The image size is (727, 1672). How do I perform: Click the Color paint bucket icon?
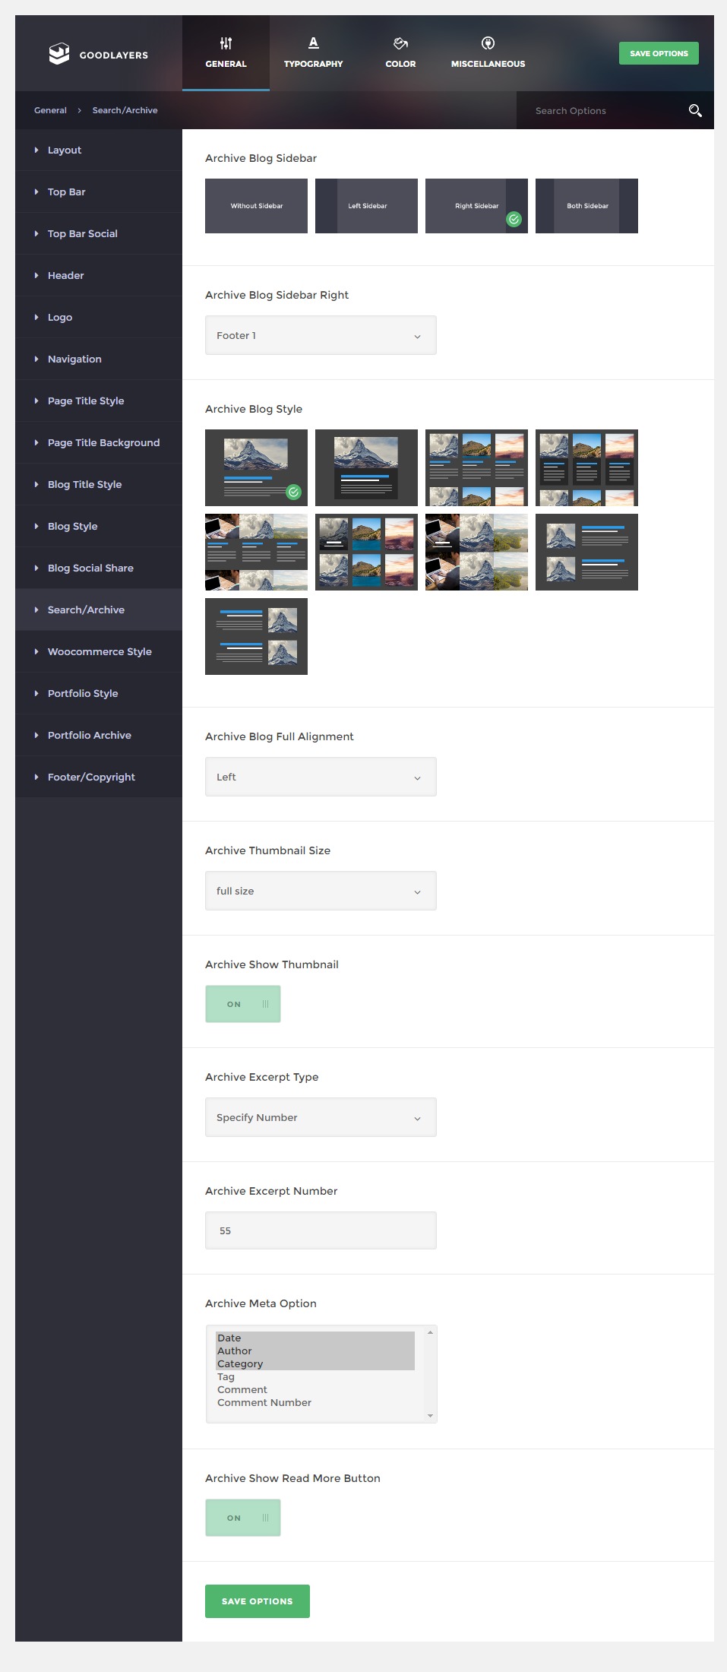point(400,43)
